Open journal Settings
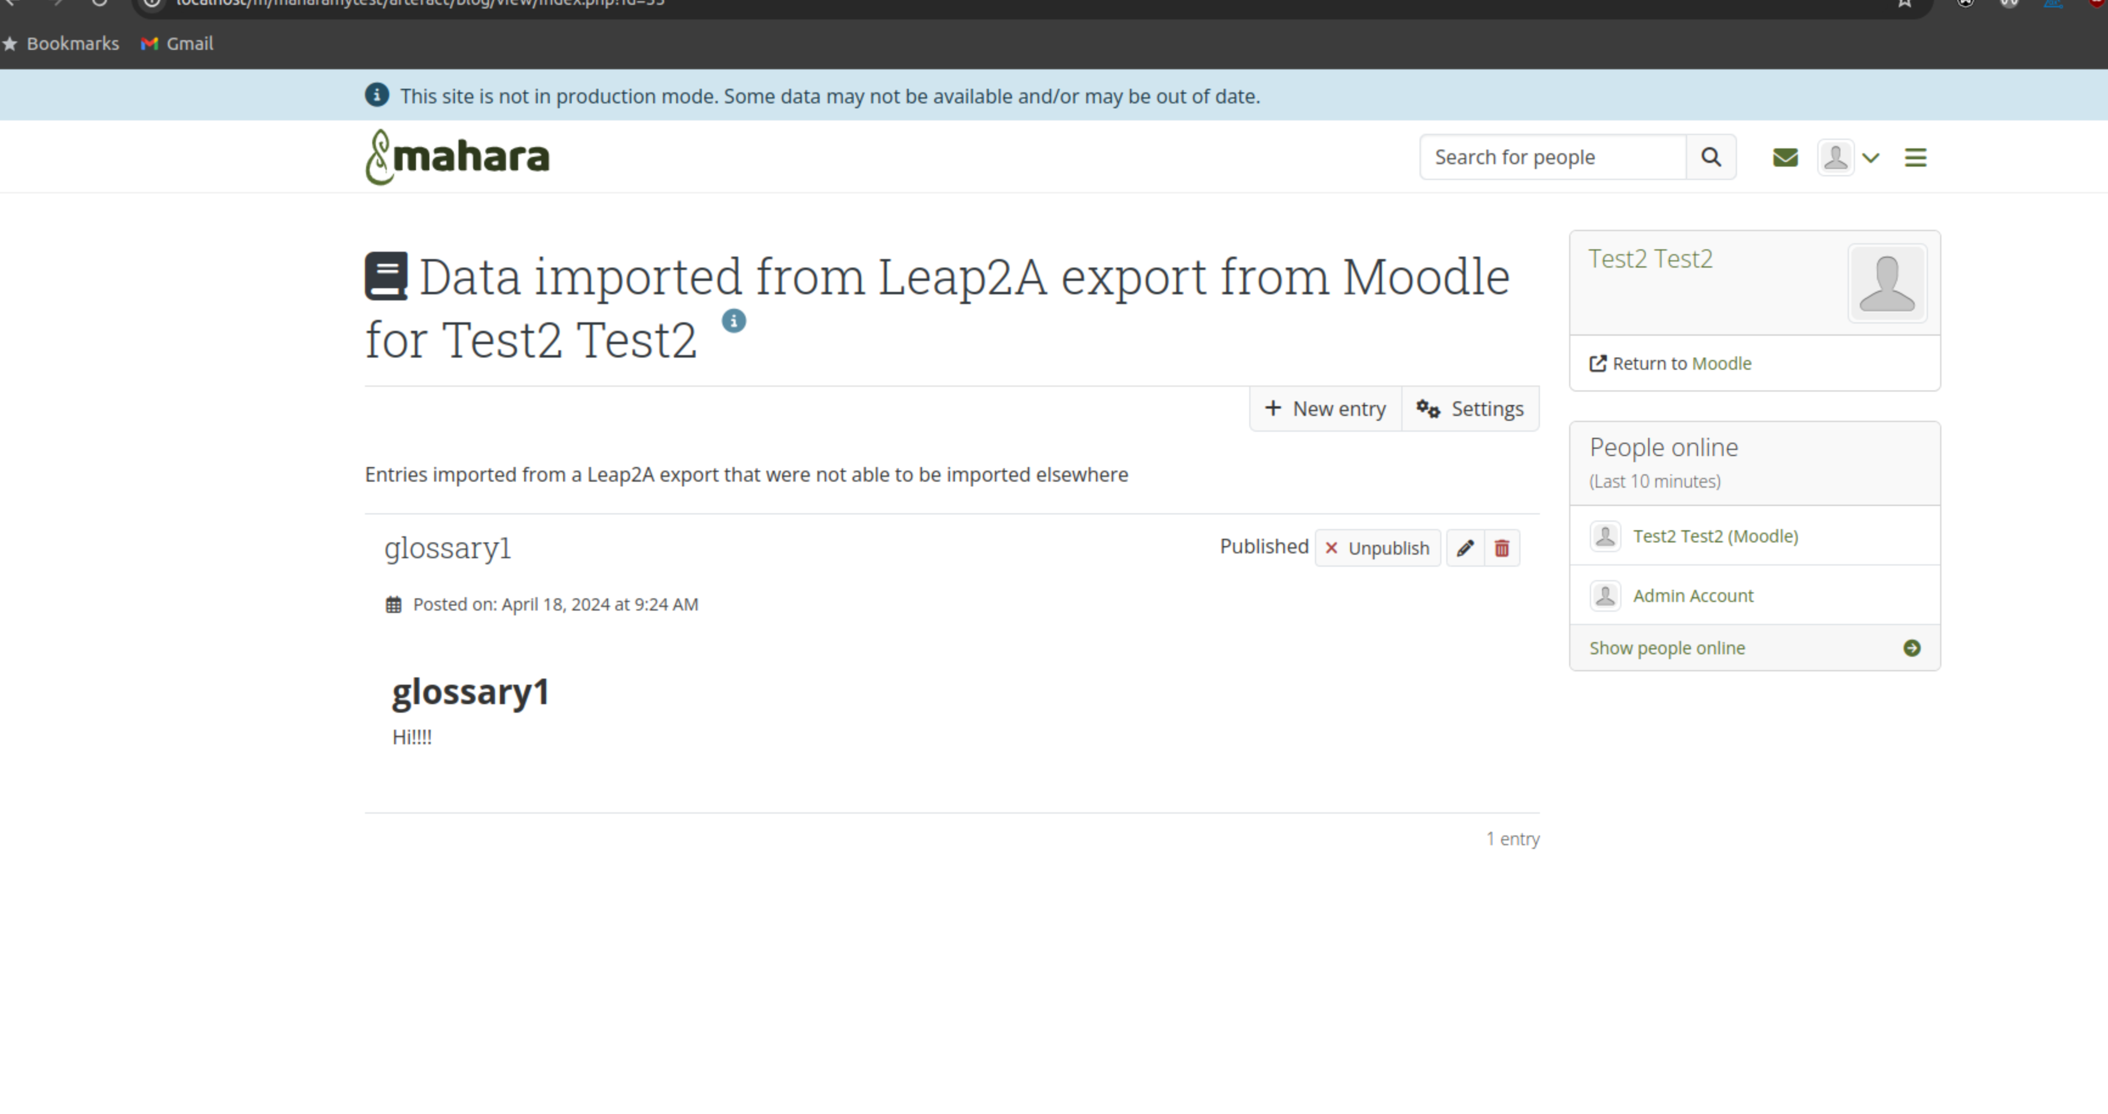The width and height of the screenshot is (2108, 1114). coord(1471,408)
